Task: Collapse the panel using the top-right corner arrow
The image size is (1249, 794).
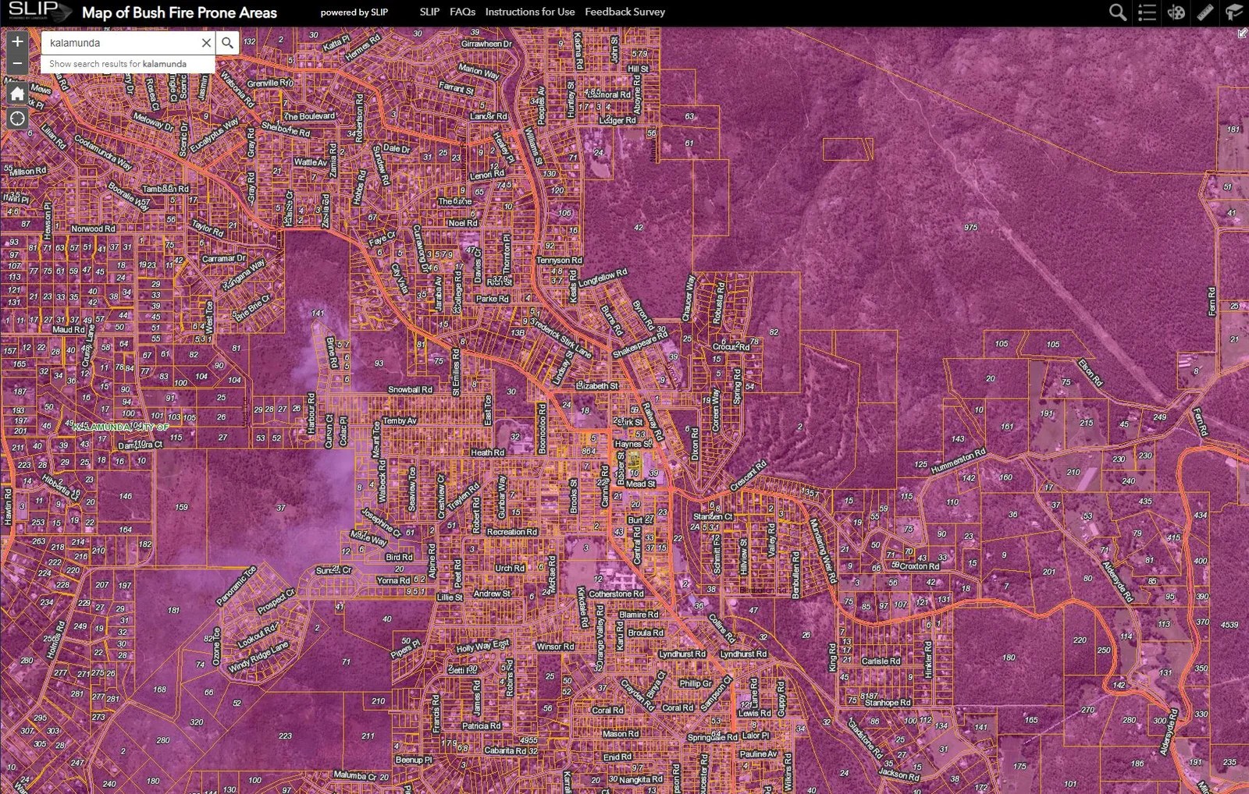Action: tap(1244, 33)
